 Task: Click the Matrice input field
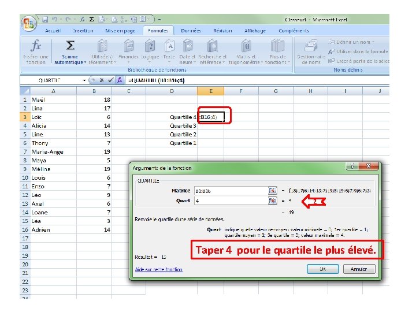[x=231, y=191]
